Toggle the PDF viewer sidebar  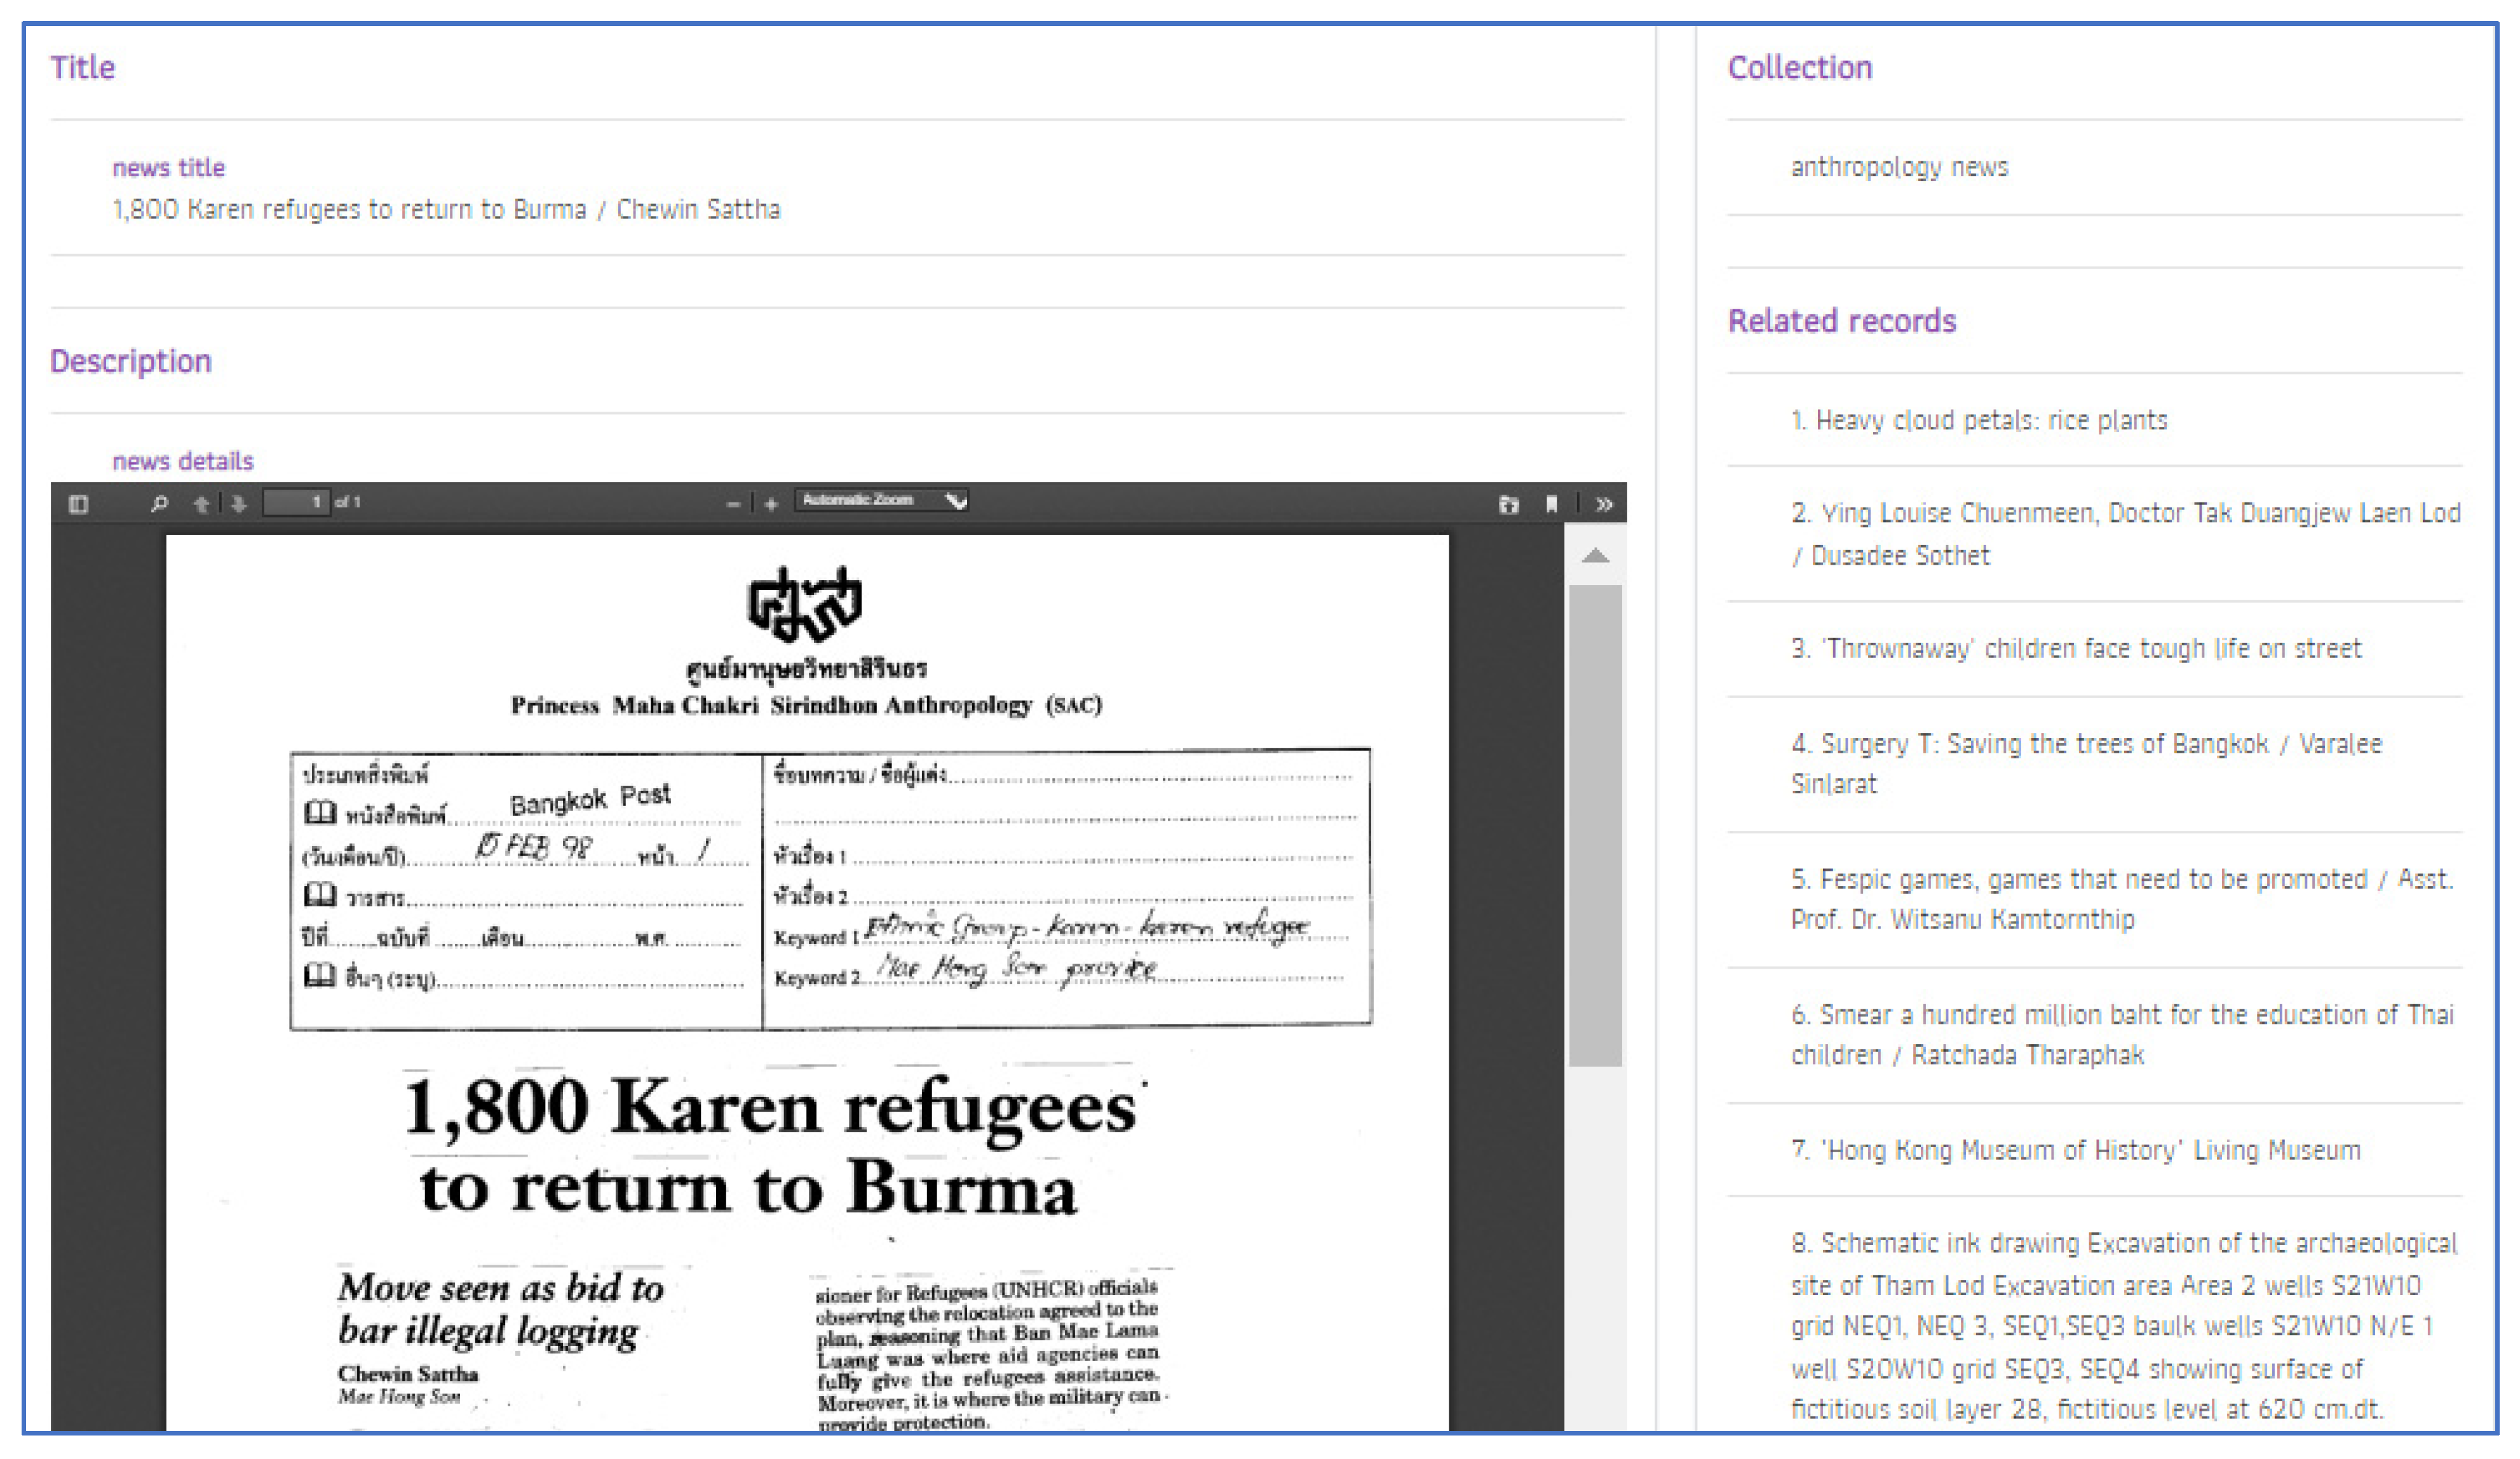(78, 504)
